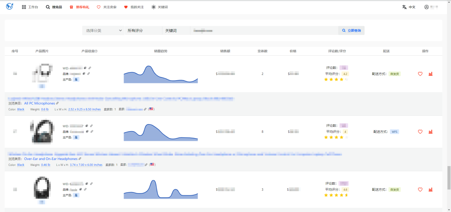
Task: Open WID link in the 4.6-rated product row
Action: coord(91,184)
